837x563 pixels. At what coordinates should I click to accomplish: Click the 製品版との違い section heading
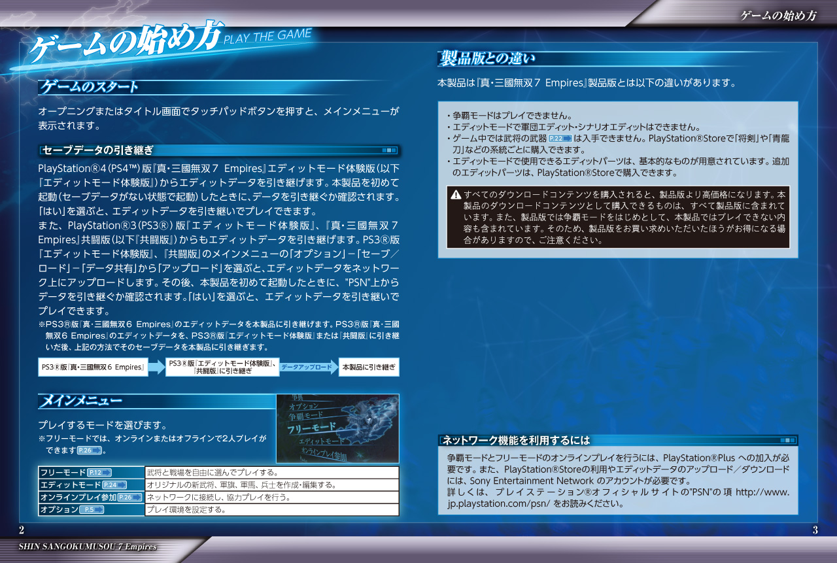(x=487, y=60)
